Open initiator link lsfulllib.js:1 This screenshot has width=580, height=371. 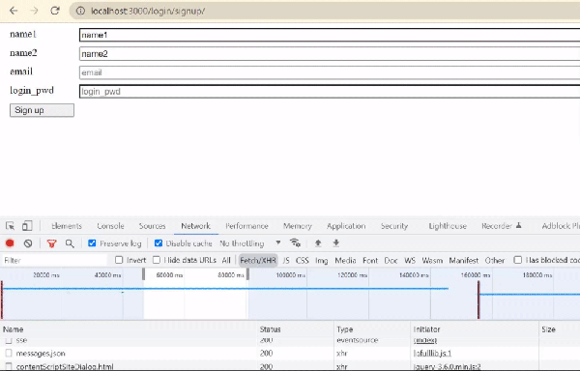(x=432, y=354)
